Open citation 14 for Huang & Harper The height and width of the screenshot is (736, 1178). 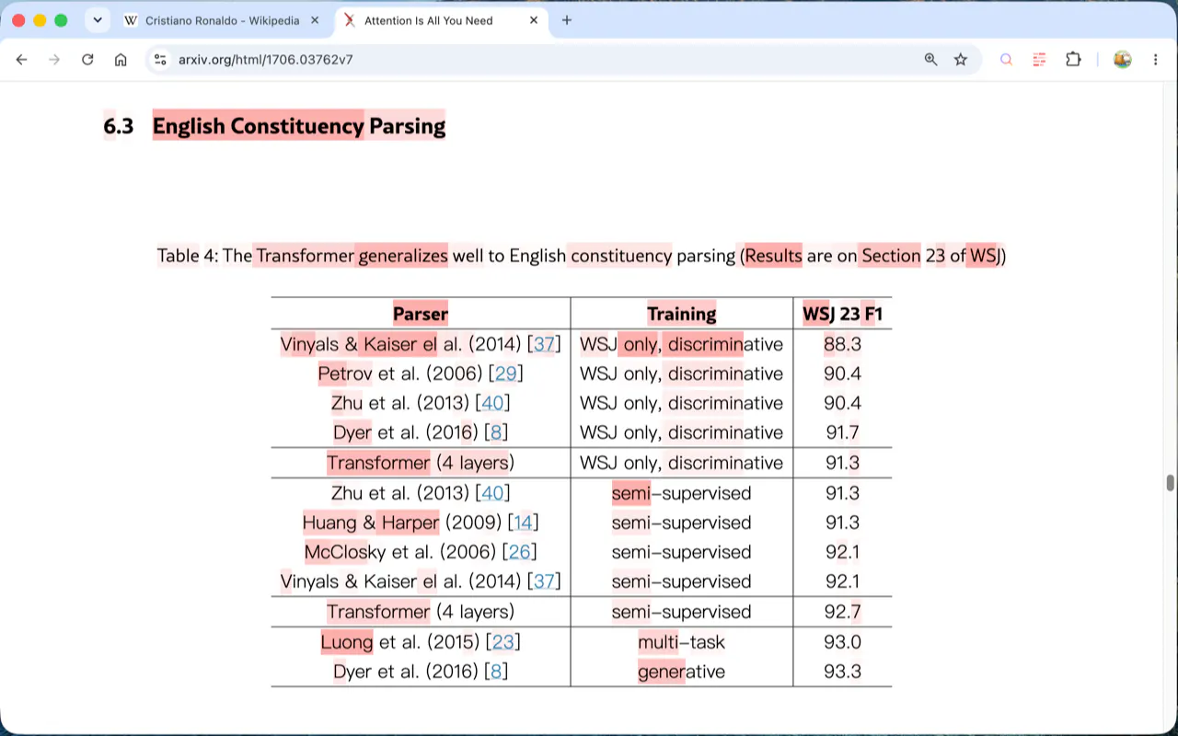tap(523, 523)
